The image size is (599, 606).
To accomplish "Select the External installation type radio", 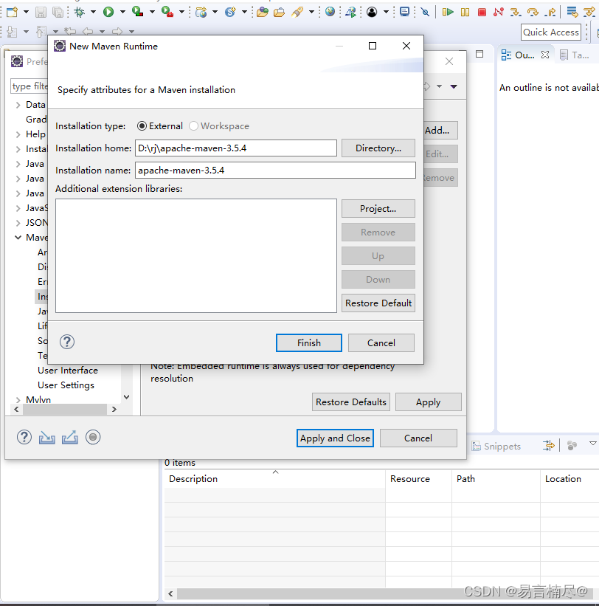I will click(142, 126).
